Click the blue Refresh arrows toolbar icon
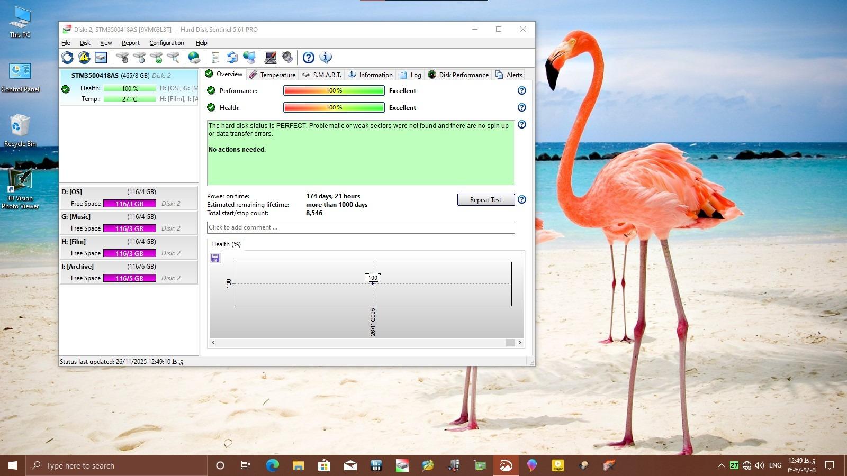Viewport: 847px width, 476px height. point(67,58)
